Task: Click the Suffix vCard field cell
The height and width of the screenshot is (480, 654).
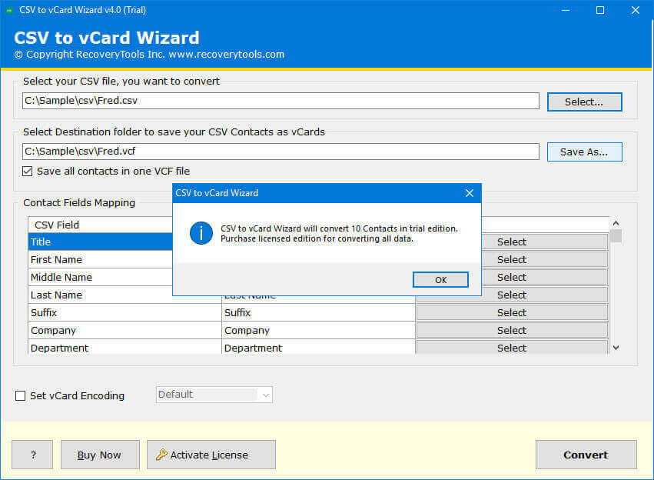Action: (x=318, y=312)
